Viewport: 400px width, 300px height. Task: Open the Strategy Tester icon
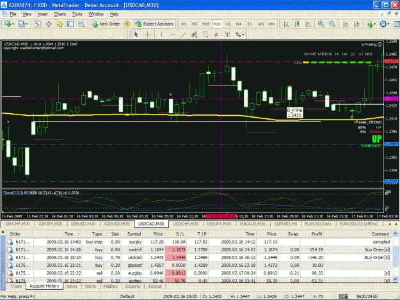click(81, 24)
